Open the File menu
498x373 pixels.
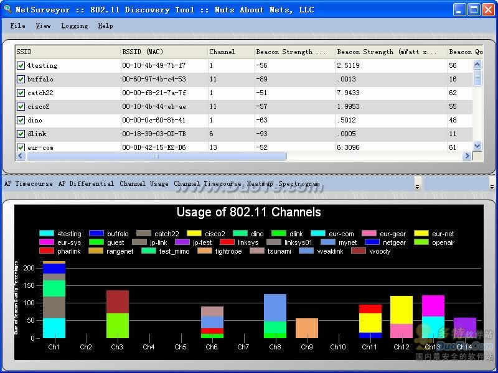tap(17, 26)
